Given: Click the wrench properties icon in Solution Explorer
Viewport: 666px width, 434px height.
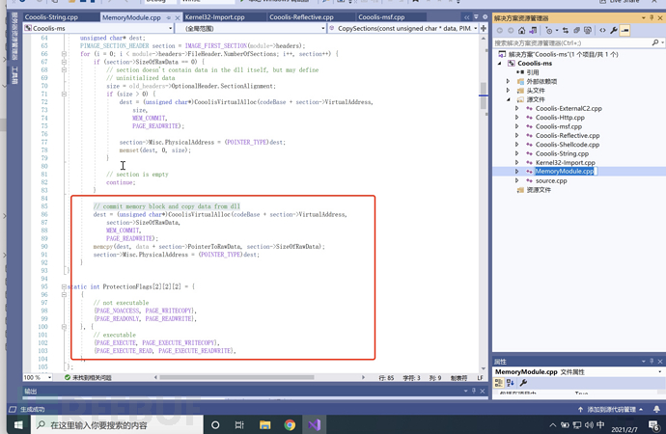Looking at the screenshot, I should pos(614,30).
